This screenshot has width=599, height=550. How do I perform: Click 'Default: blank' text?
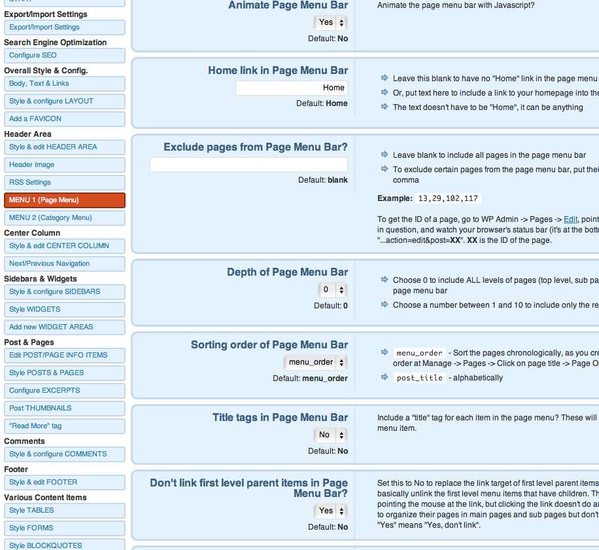coord(323,180)
